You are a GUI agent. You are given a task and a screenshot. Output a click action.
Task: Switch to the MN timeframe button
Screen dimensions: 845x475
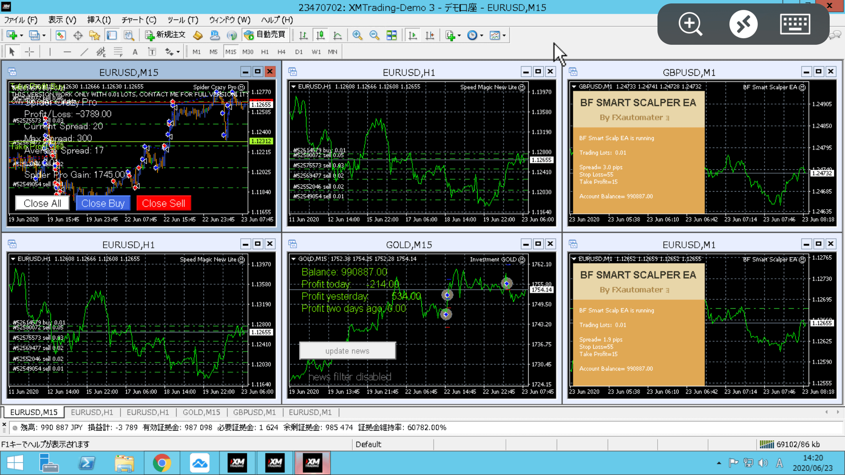pos(333,52)
